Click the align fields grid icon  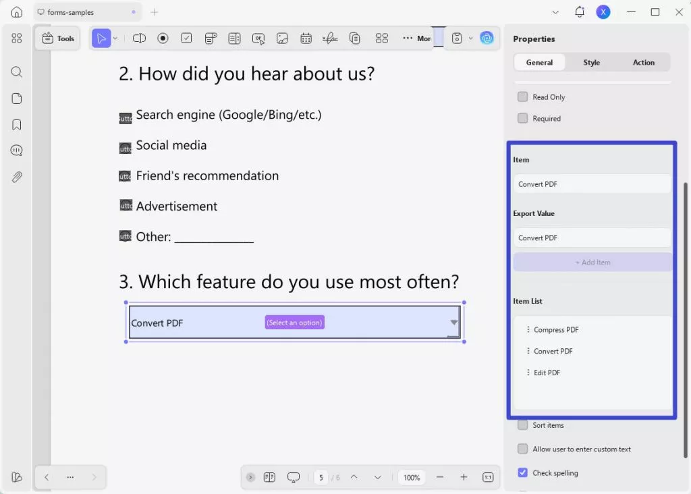382,38
